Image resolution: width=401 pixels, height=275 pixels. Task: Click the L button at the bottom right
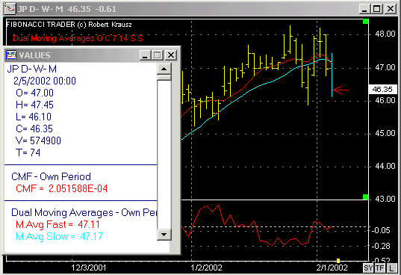(391, 268)
